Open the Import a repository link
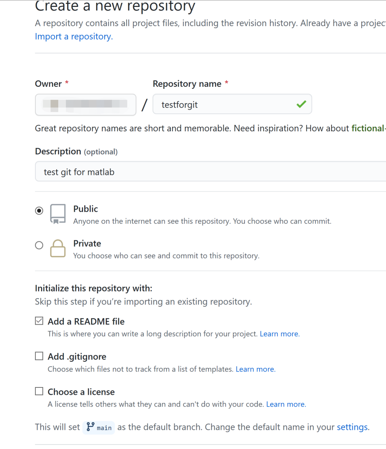This screenshot has height=449, width=386. point(74,36)
